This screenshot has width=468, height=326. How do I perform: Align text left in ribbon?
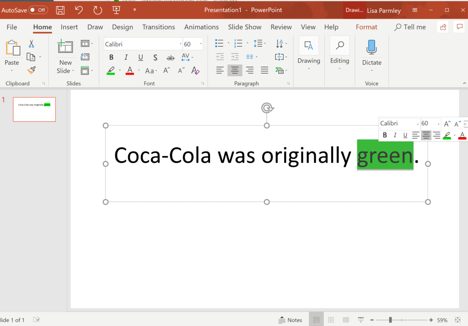(220, 71)
